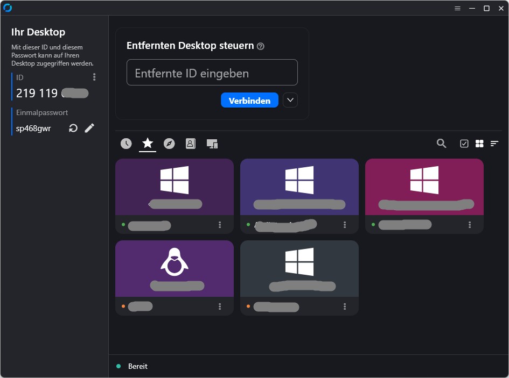This screenshot has width=509, height=378.
Task: Open three-dot menu of Linux penguin card
Action: [220, 306]
